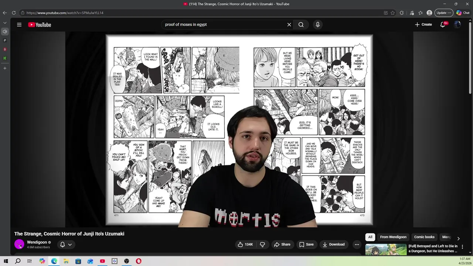Click the video title text

click(69, 233)
